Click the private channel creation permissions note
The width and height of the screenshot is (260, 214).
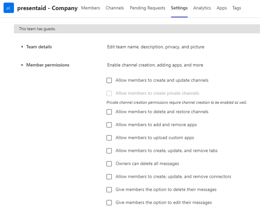click(177, 102)
